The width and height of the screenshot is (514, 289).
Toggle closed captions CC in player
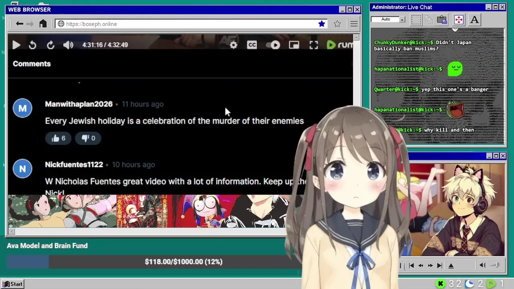click(252, 45)
